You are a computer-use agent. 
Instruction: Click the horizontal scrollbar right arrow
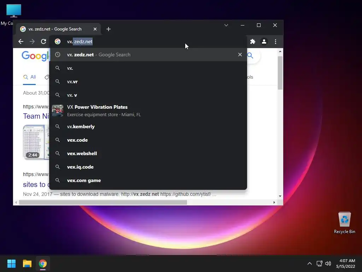274,202
